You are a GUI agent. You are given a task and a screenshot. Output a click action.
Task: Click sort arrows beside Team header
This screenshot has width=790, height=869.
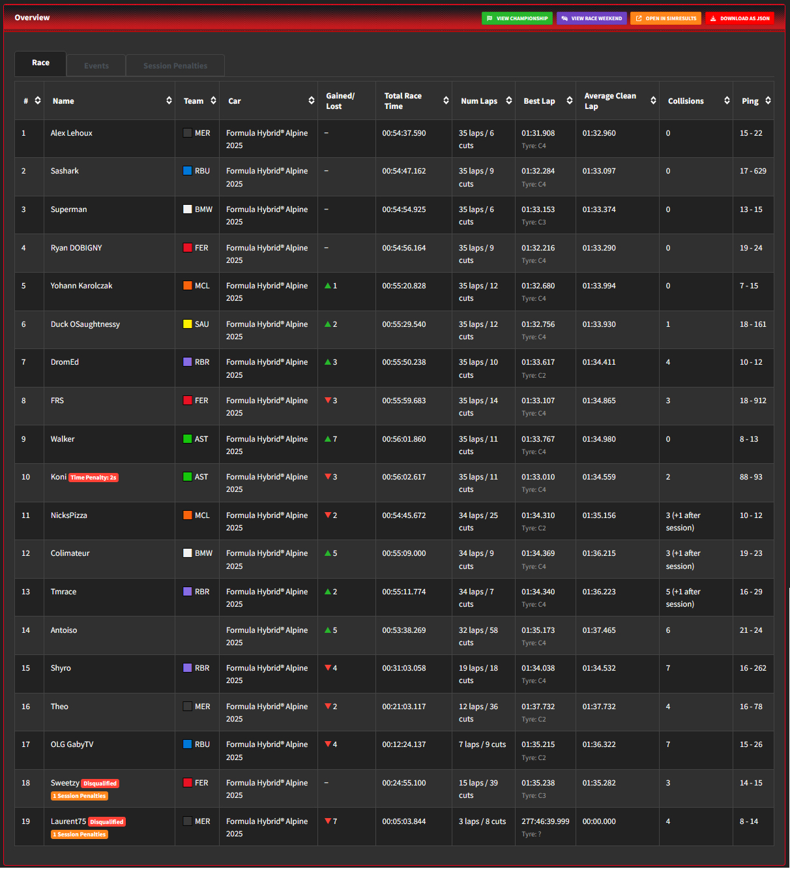pyautogui.click(x=213, y=100)
